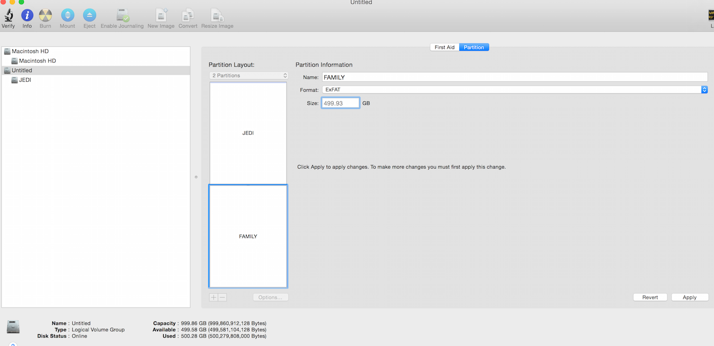
Task: Select the JEDI partition block
Action: tap(248, 133)
